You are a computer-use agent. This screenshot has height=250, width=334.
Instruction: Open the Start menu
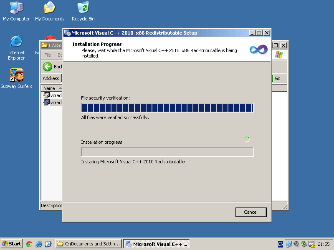tap(12, 244)
